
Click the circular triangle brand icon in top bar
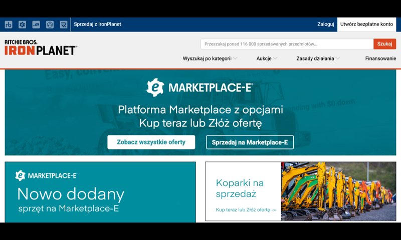pos(50,24)
